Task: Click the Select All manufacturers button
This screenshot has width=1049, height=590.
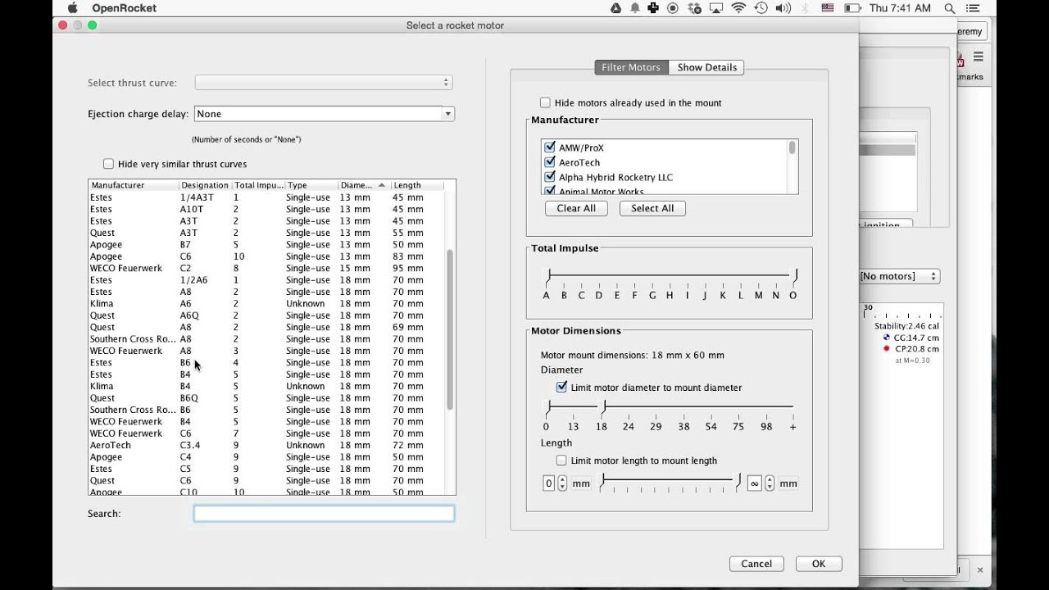Action: 652,208
